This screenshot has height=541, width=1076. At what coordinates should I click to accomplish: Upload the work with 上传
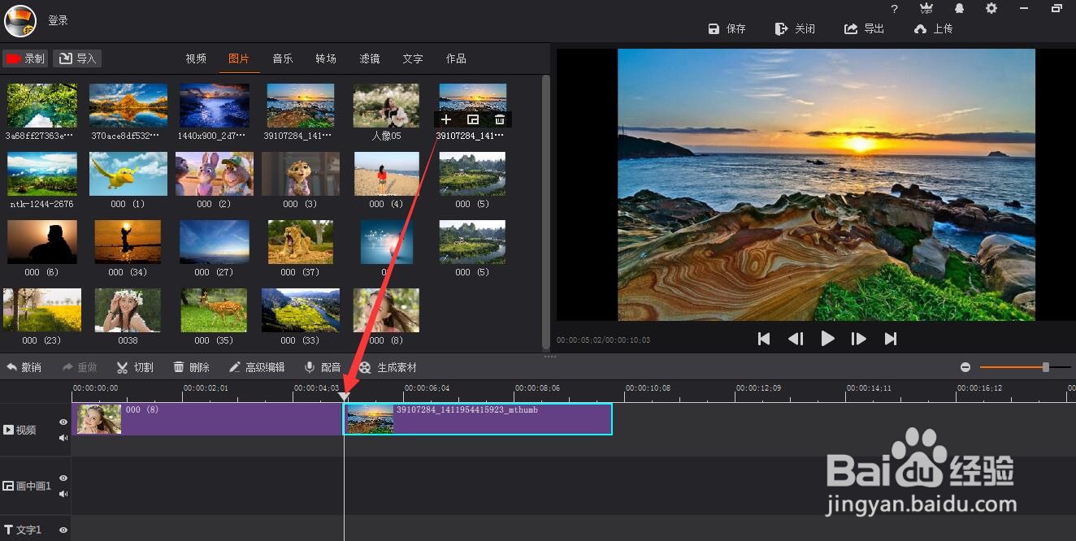[x=933, y=28]
